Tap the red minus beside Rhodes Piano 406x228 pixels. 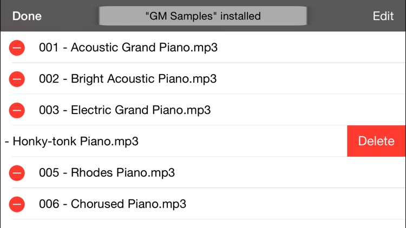point(17,173)
